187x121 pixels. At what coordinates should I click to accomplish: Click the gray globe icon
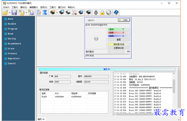coord(109,12)
